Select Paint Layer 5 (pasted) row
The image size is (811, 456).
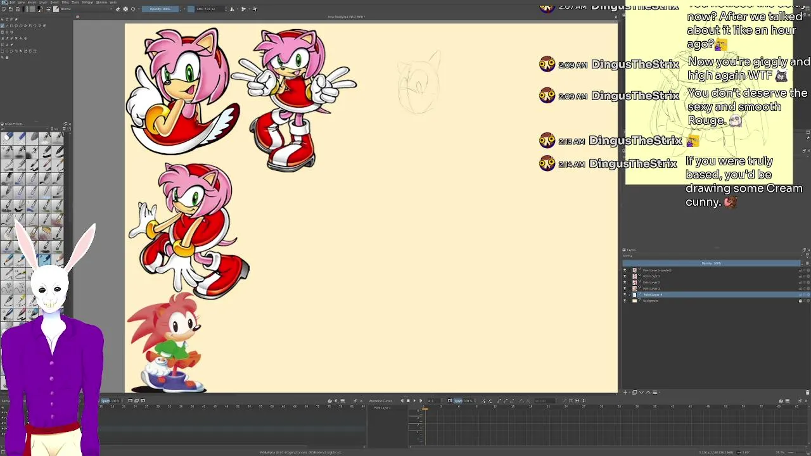click(716, 270)
